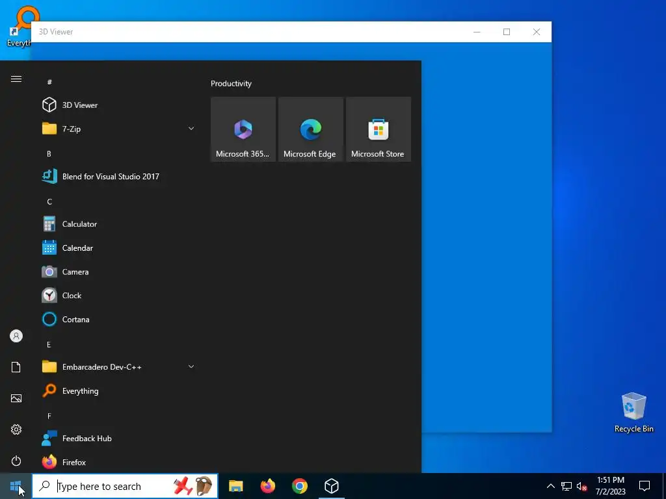Close the 3D Viewer window

[537, 32]
